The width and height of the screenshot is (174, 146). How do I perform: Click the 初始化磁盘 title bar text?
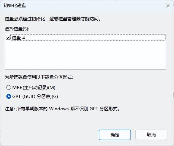click(x=15, y=5)
